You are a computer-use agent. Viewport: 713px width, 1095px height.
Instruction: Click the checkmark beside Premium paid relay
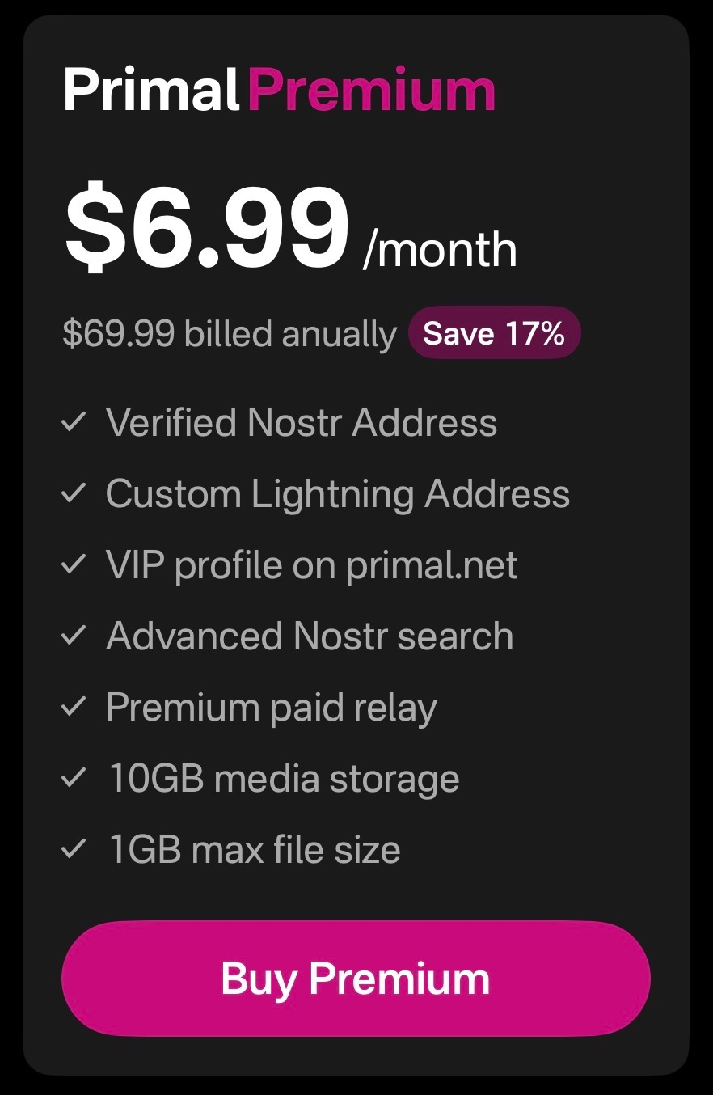pos(74,707)
